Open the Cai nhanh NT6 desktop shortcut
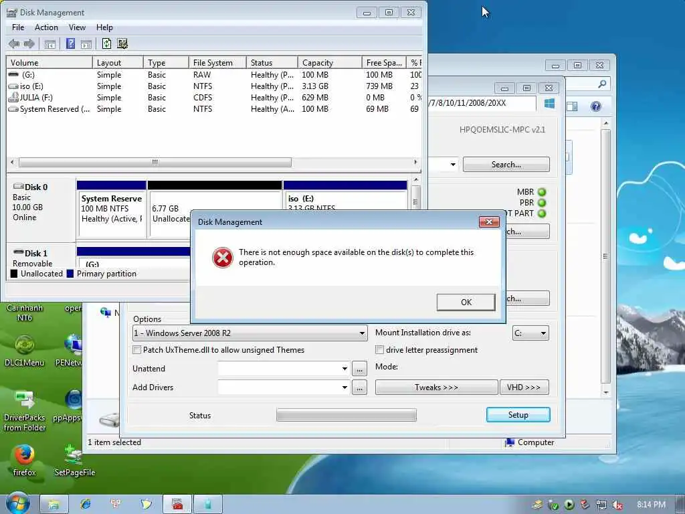Image resolution: width=685 pixels, height=514 pixels. click(25, 312)
